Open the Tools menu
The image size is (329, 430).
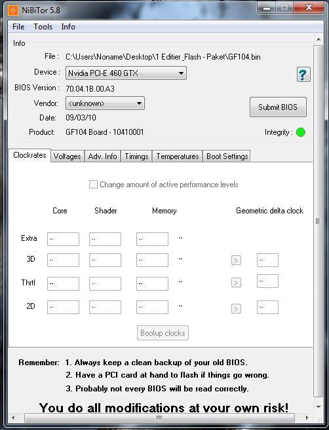click(x=43, y=27)
